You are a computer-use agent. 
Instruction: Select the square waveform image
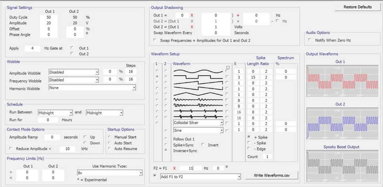click(198, 77)
